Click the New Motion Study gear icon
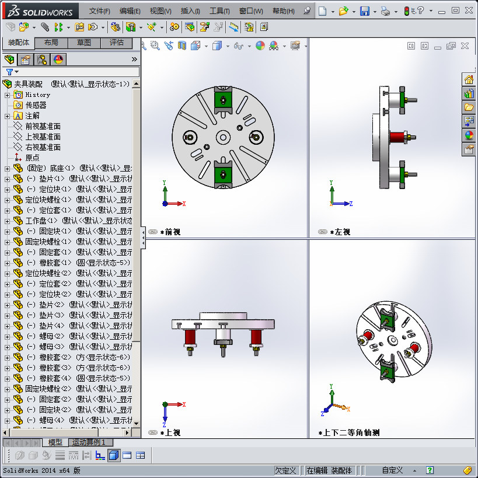 pyautogui.click(x=175, y=27)
